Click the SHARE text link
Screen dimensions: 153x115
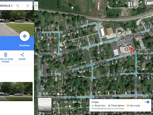22,59
